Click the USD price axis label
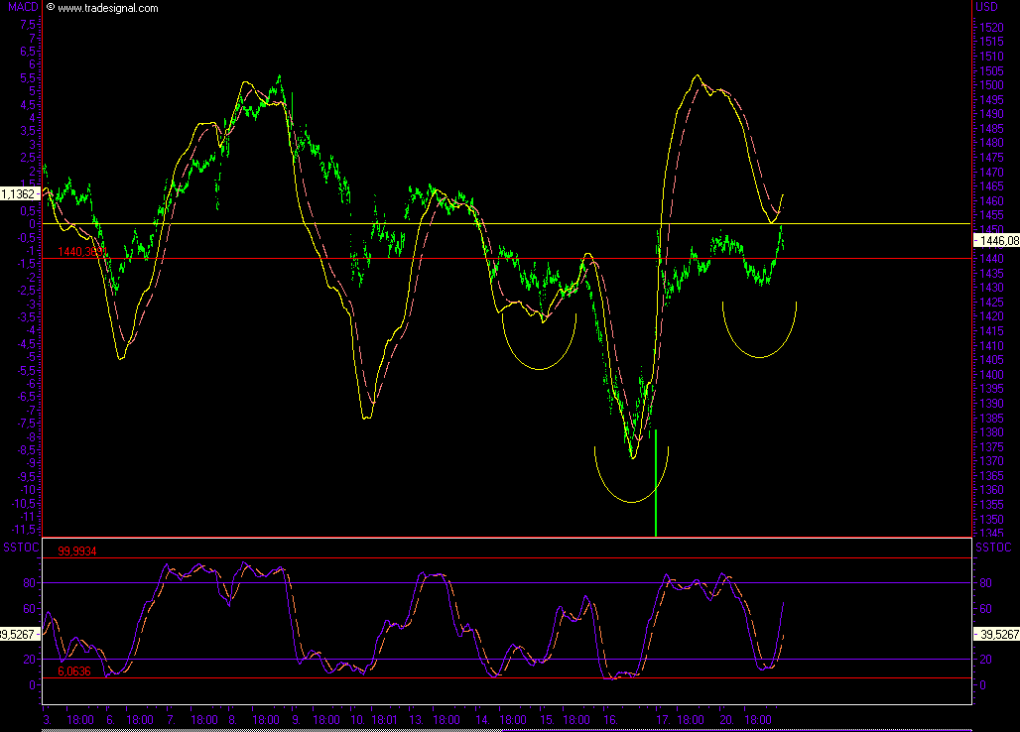 986,7
